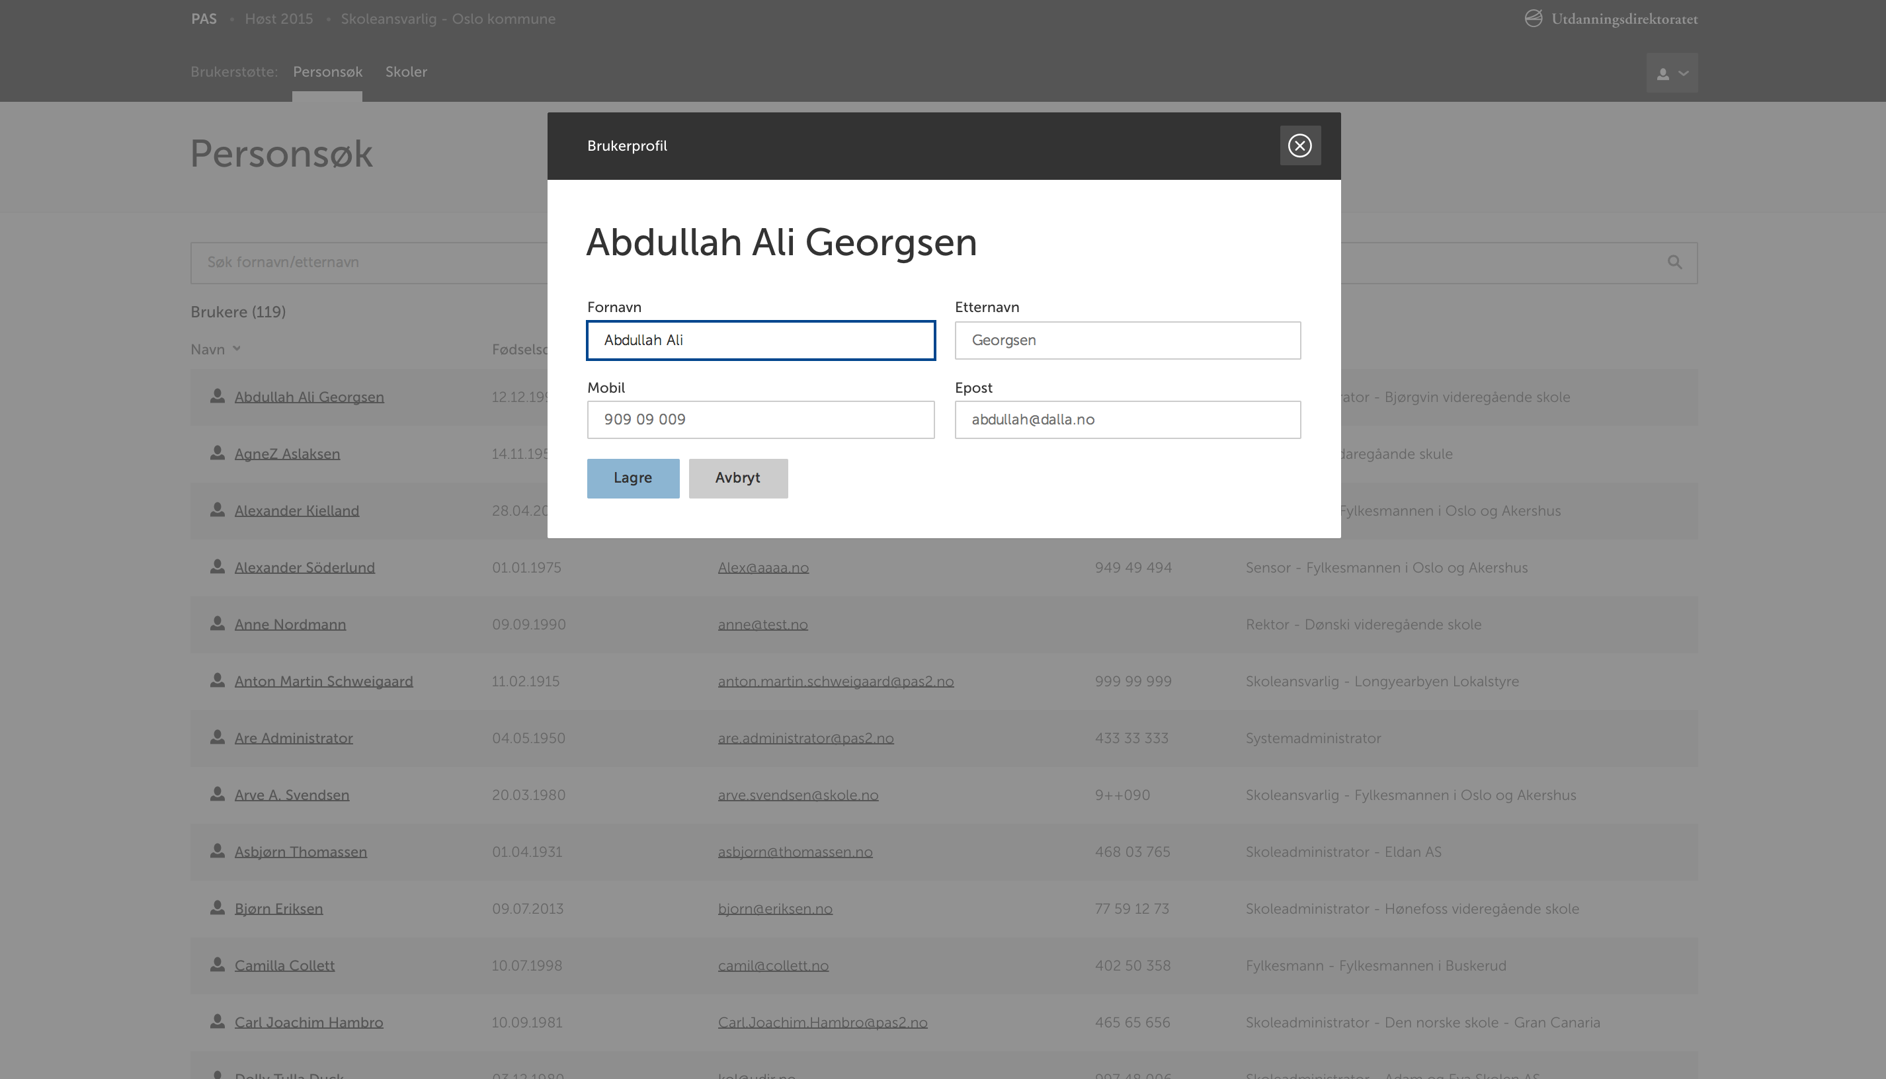Open Are Administrator user link
The height and width of the screenshot is (1079, 1886).
pos(294,738)
